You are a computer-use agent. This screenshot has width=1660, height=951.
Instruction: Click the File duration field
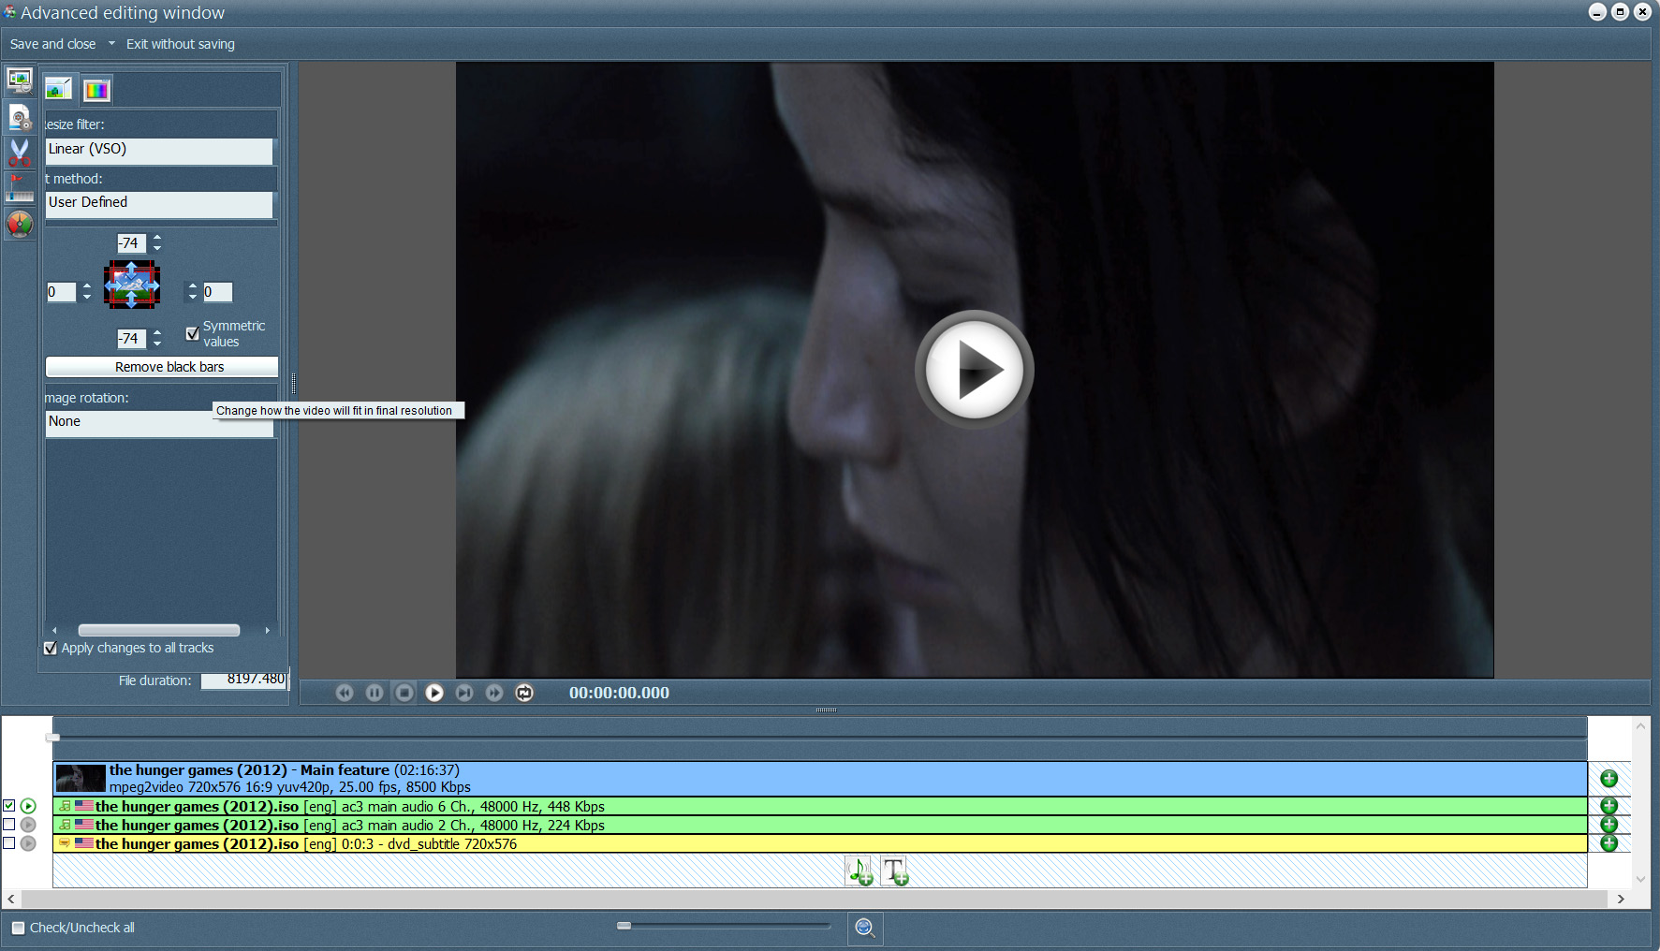244,680
